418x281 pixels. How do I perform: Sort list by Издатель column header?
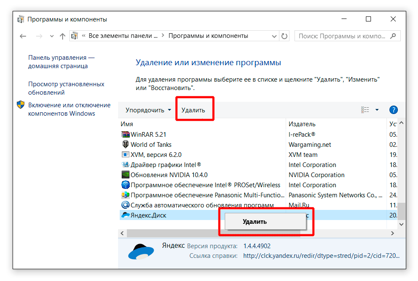302,124
